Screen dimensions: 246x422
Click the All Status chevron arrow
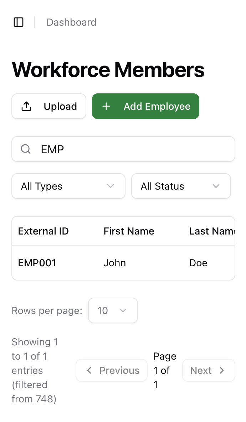[x=216, y=186]
